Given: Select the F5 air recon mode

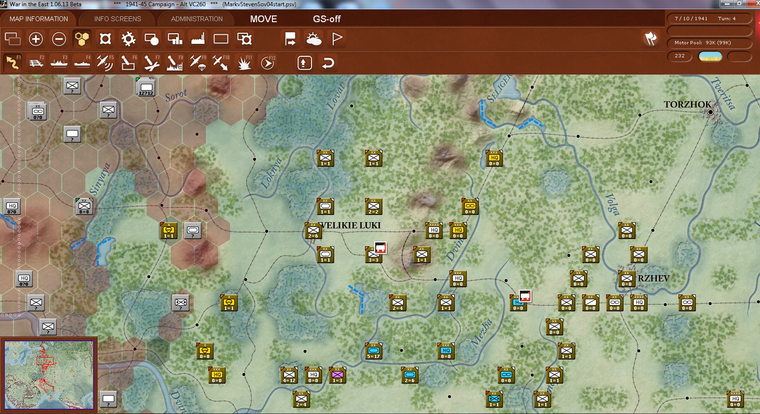Looking at the screenshot, I should [x=105, y=63].
